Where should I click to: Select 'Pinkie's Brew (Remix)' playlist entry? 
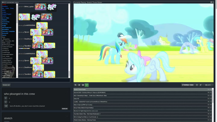(x=143, y=120)
